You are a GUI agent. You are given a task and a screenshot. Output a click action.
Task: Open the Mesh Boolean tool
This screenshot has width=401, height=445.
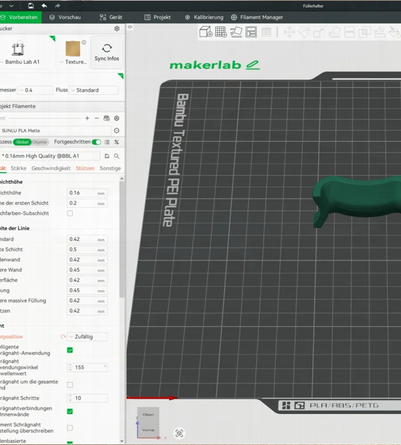point(364,32)
